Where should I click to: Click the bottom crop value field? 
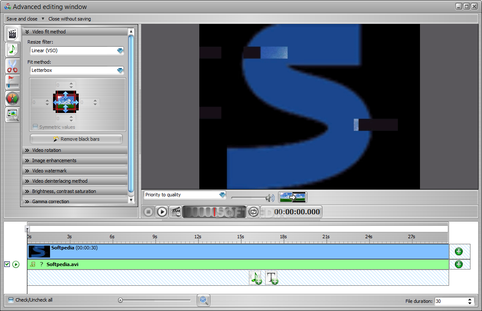point(62,118)
